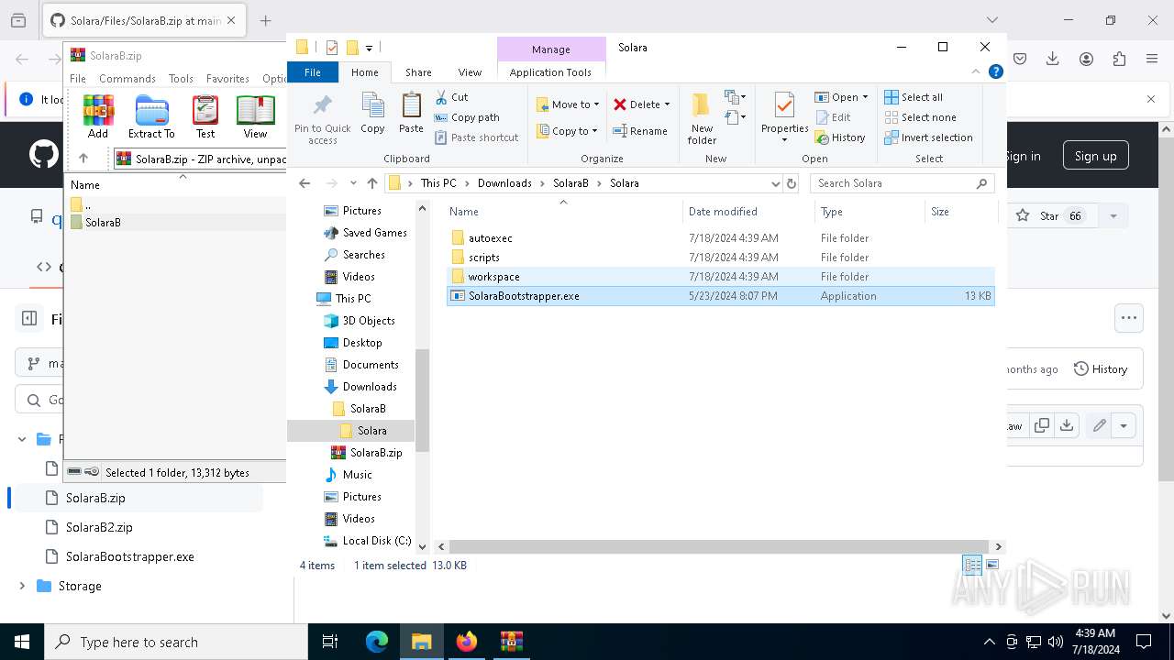Open WinRAR Favorites menu
The height and width of the screenshot is (660, 1174).
pos(227,79)
